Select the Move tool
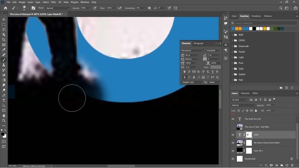Viewport: 299px width, 168px height. 4,20
